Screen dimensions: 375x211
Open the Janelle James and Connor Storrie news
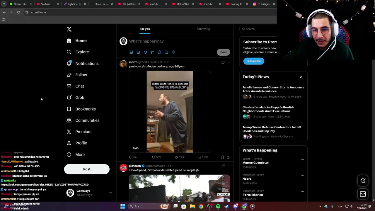[273, 89]
